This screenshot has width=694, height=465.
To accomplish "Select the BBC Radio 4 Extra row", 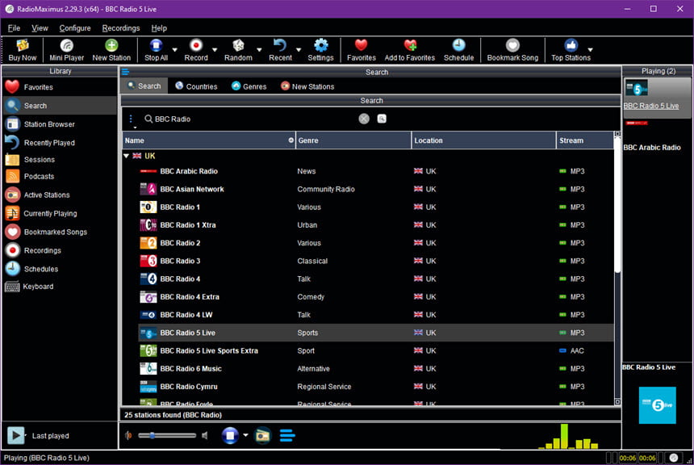I will pos(376,297).
